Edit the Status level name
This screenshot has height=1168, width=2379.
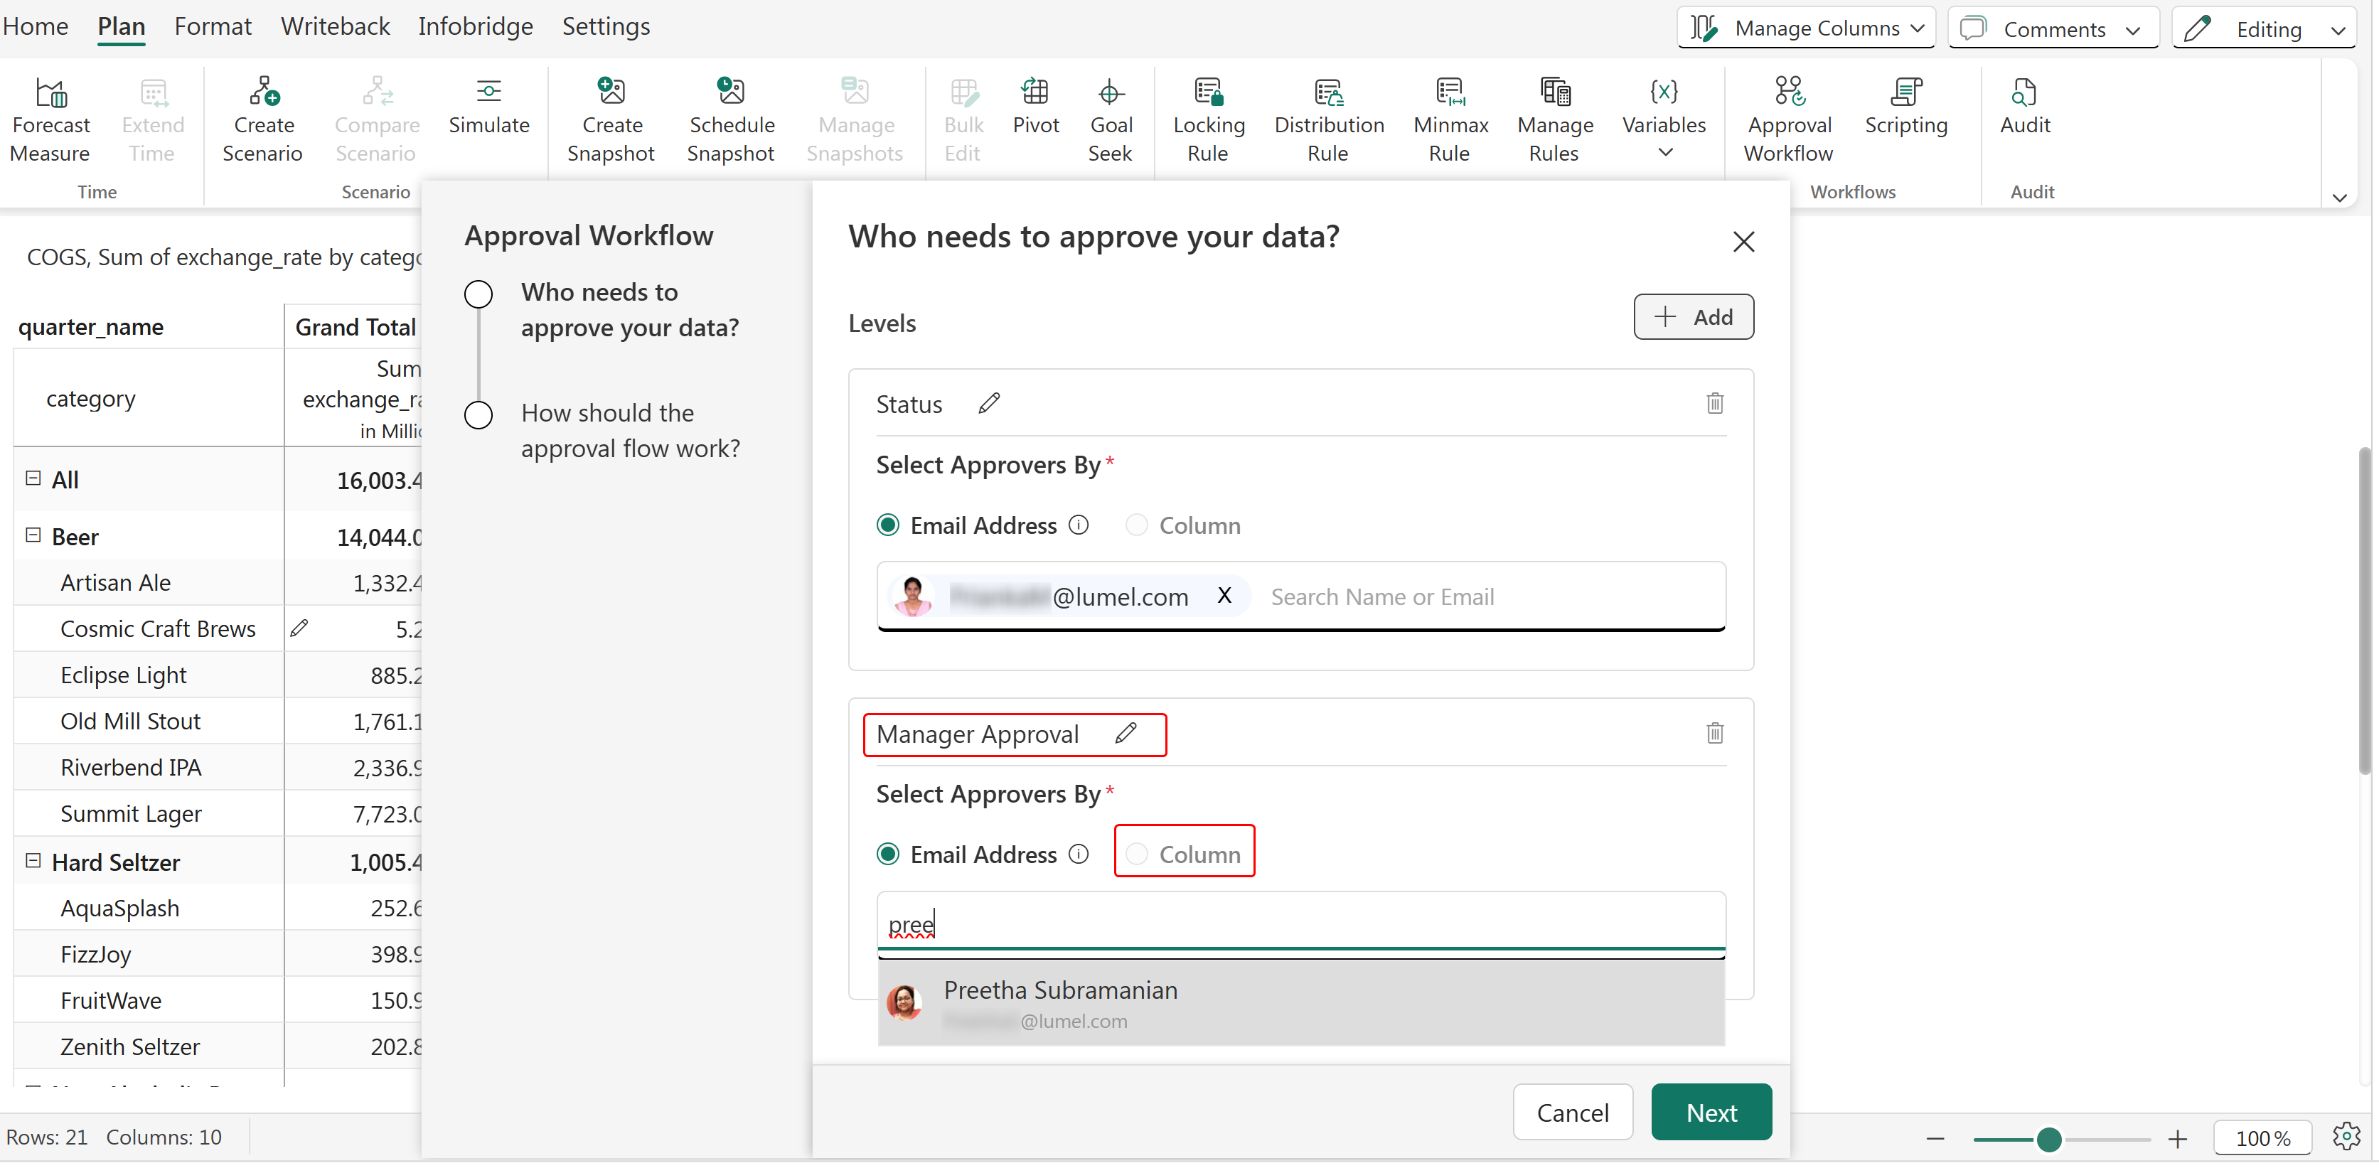point(989,404)
